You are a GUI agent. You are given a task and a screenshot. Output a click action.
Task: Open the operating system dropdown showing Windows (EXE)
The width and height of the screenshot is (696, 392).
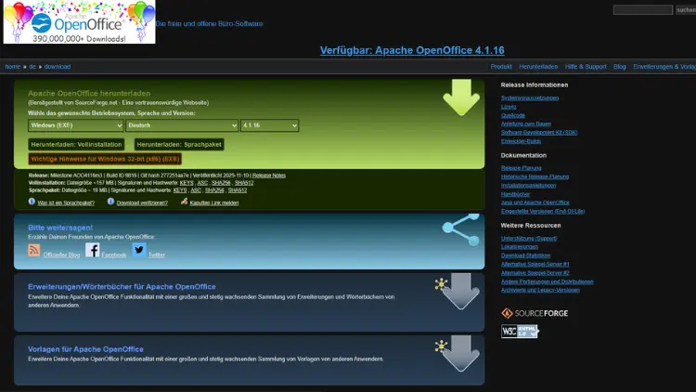coord(75,125)
